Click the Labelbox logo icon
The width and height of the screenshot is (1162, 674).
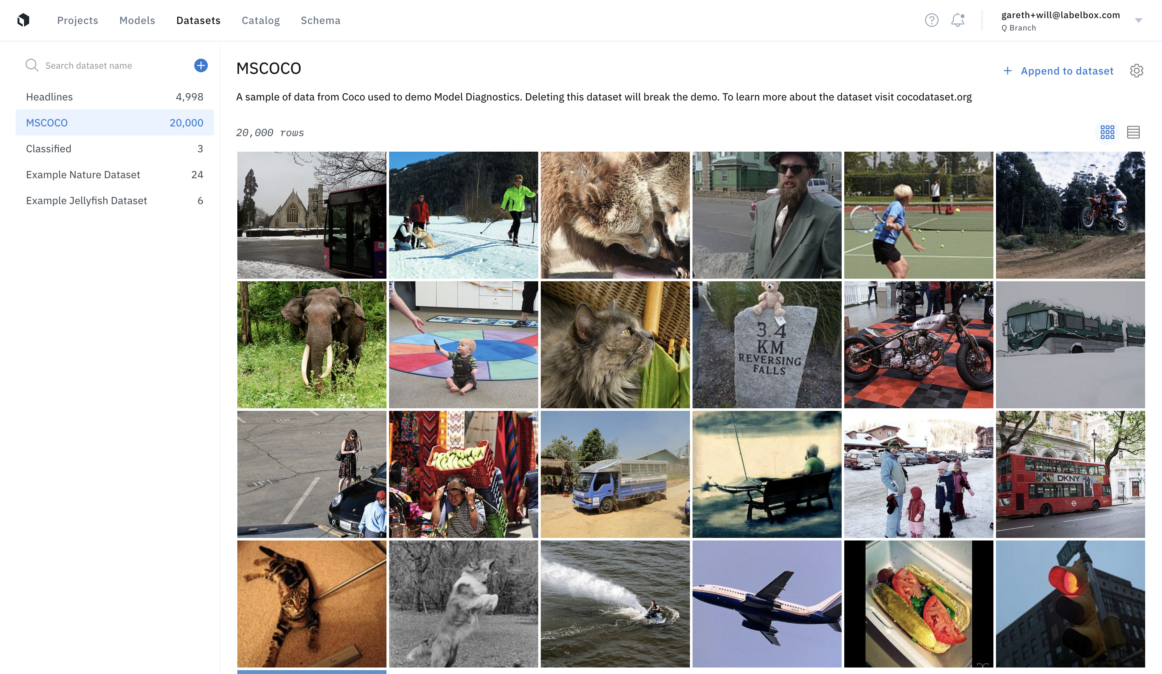pyautogui.click(x=24, y=20)
